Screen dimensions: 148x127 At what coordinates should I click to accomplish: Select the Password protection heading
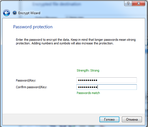pyautogui.click(x=33, y=27)
